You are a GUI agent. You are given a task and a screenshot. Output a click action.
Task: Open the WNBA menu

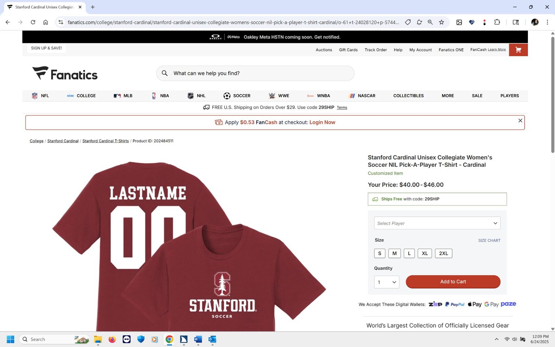pos(318,96)
